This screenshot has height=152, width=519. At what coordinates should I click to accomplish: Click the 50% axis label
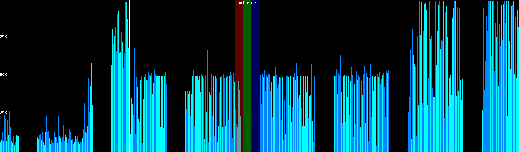coord(3,75)
